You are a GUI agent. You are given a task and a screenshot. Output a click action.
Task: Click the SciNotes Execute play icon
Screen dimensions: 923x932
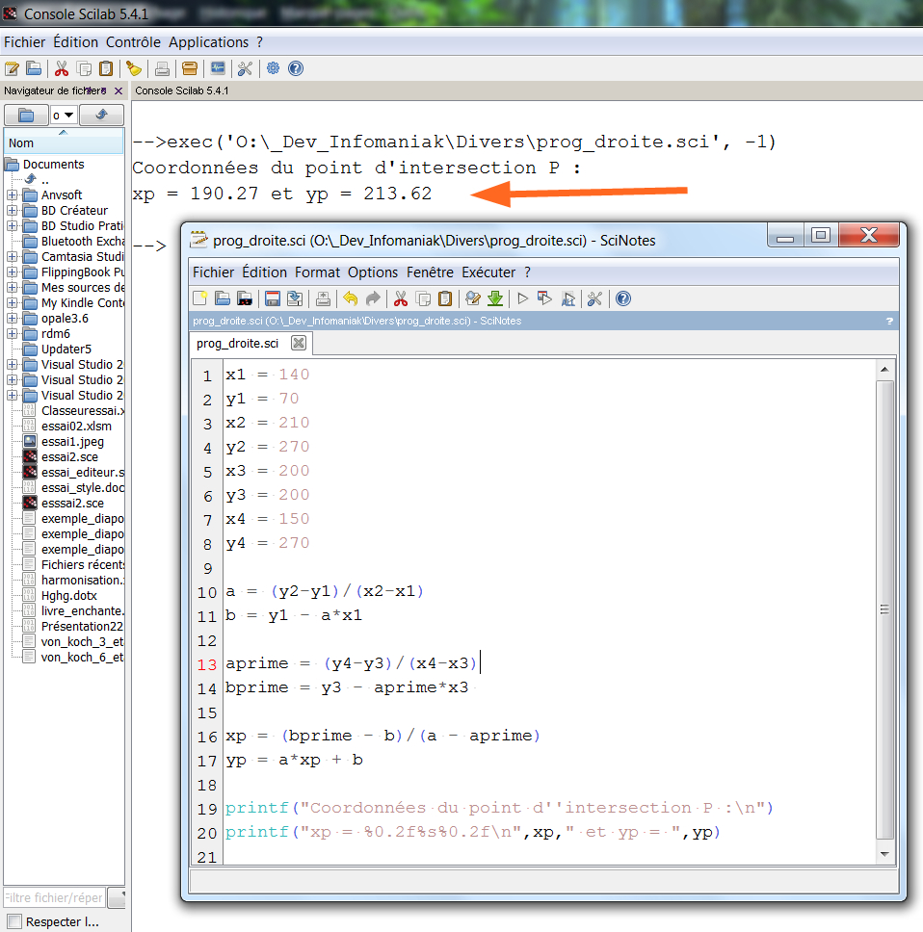tap(523, 298)
